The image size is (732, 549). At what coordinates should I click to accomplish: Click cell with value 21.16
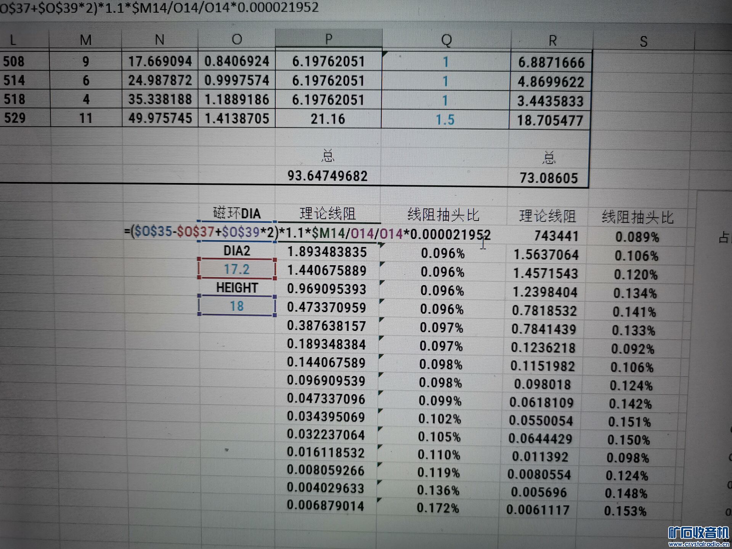(327, 119)
